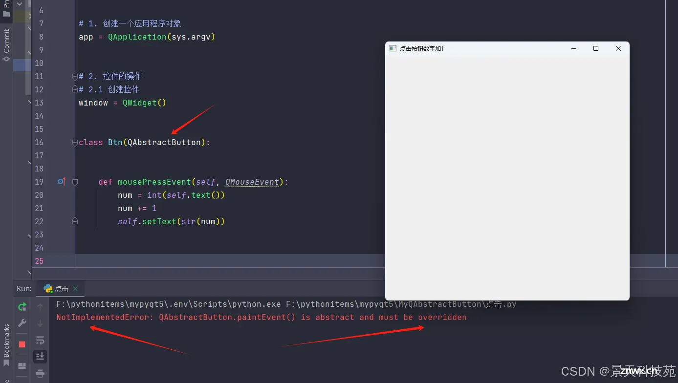Open the Commit tool window tab

6,45
